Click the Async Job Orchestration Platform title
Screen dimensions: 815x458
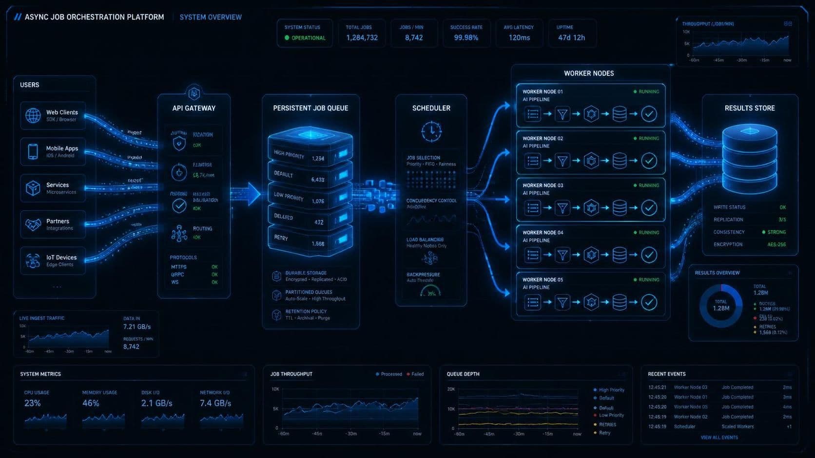pos(94,17)
